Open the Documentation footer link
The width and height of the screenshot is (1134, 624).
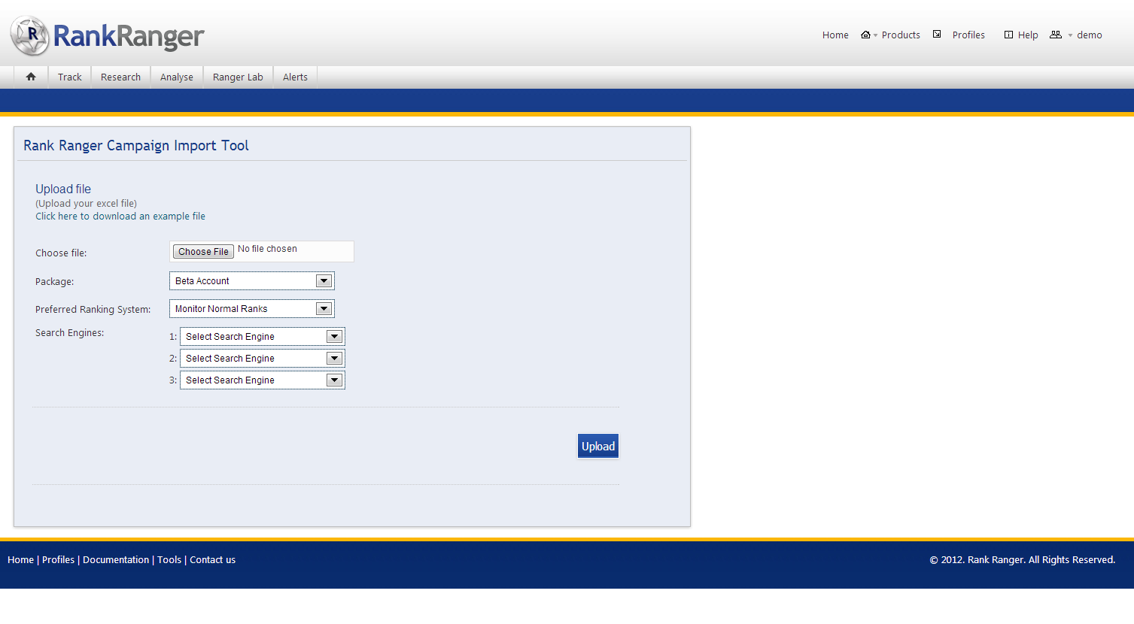116,560
